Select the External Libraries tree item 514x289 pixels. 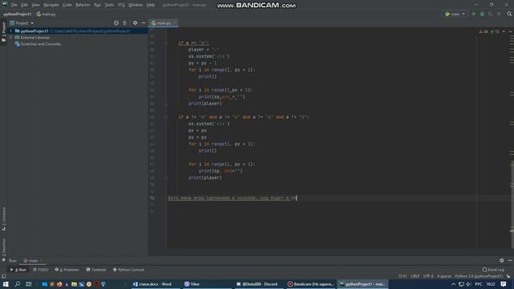click(35, 38)
